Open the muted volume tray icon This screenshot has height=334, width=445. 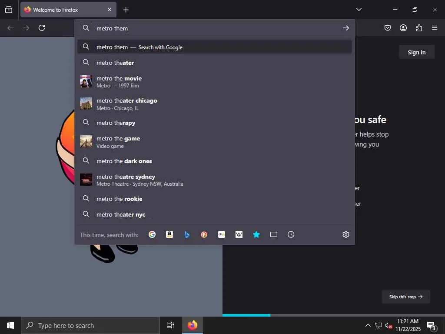coord(389,325)
